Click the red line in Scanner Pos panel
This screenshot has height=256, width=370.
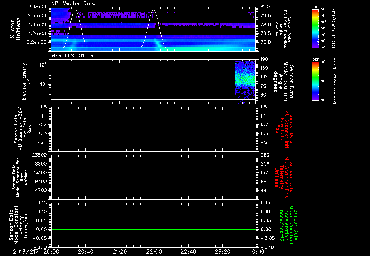[154, 184]
